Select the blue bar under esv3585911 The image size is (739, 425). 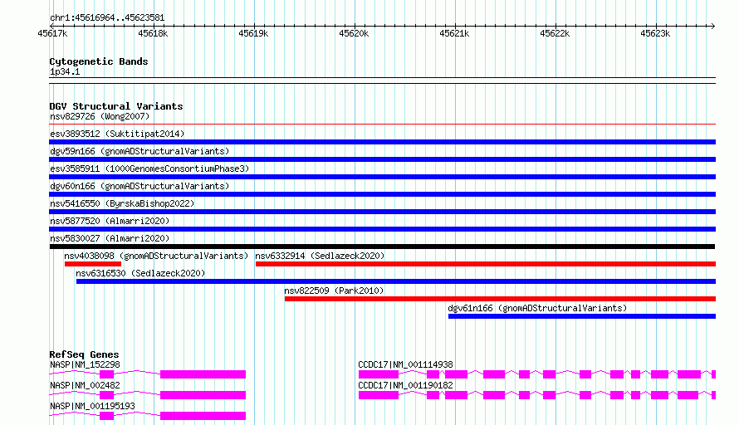(382, 177)
